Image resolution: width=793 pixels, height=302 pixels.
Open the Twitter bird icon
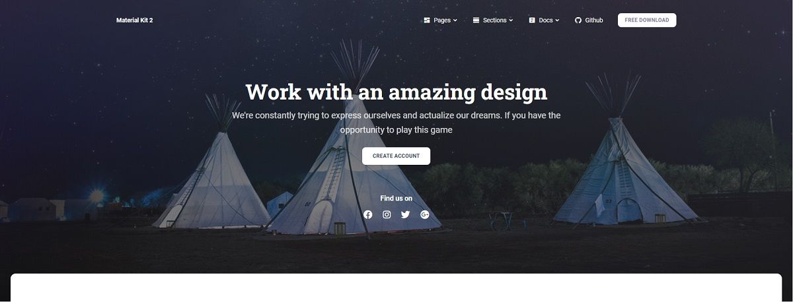(x=406, y=214)
